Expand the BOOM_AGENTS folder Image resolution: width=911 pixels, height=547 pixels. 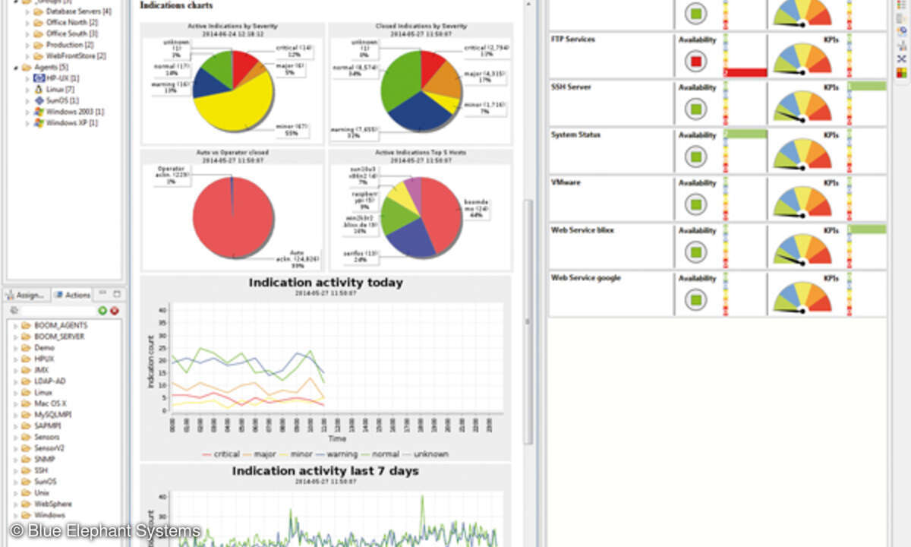click(x=17, y=325)
